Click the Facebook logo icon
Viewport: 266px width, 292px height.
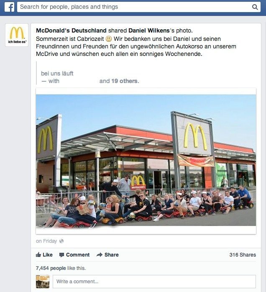[x=9, y=7]
